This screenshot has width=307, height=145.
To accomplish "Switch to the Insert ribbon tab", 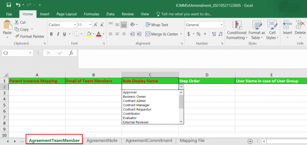I will click(x=45, y=14).
